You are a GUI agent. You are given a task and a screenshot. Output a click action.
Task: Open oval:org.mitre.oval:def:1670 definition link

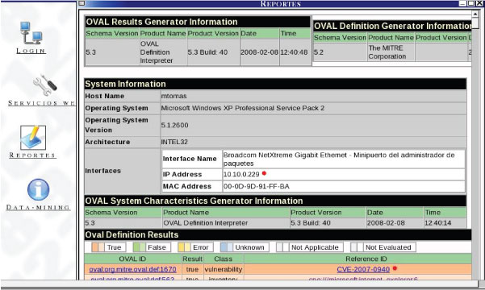coord(132,269)
